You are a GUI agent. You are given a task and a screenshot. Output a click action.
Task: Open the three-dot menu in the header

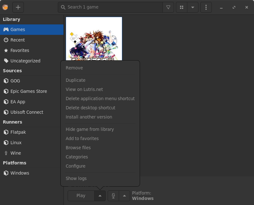click(206, 7)
